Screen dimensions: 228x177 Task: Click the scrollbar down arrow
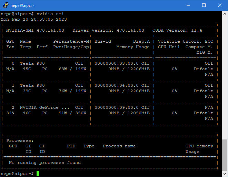pyautogui.click(x=225, y=174)
